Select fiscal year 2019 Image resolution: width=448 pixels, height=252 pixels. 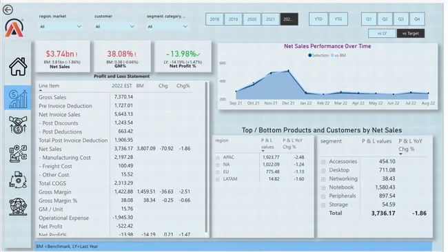pyautogui.click(x=233, y=19)
